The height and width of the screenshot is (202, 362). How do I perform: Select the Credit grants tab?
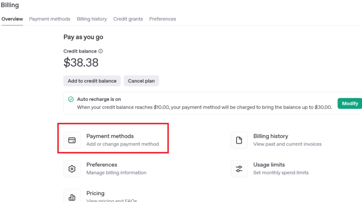(x=128, y=19)
